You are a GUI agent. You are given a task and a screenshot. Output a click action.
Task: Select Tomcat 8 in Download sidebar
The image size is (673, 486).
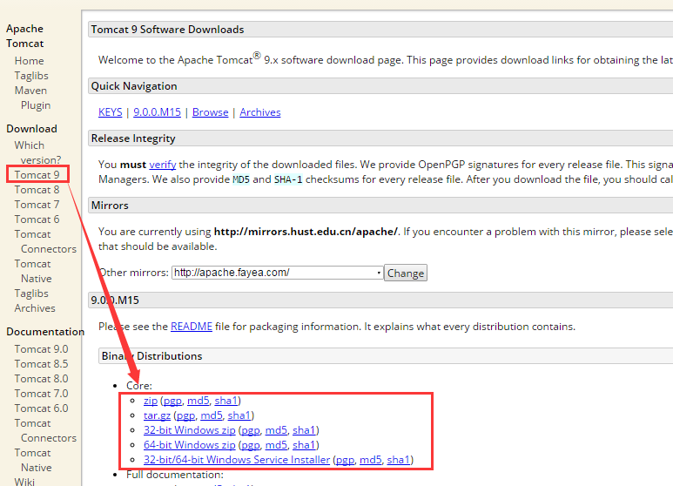tap(37, 190)
